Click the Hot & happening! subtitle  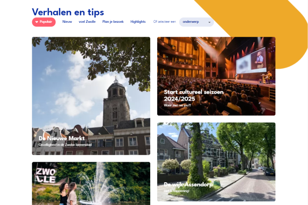coord(176,191)
